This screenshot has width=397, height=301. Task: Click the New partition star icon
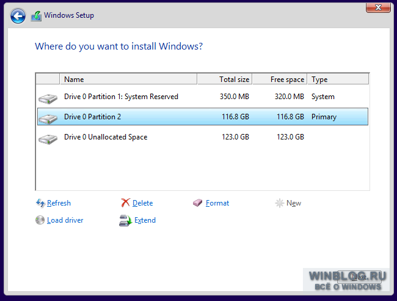(x=280, y=203)
